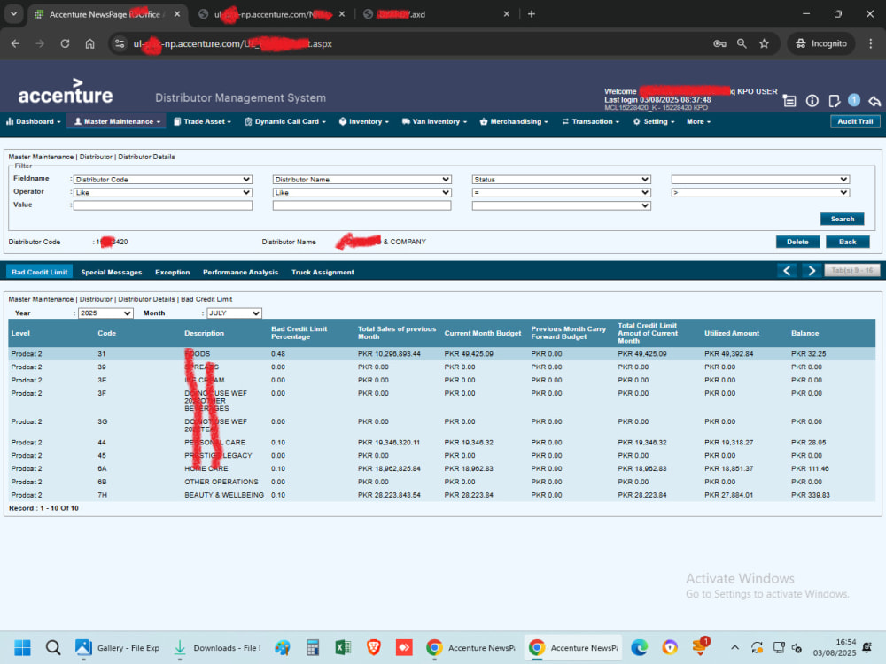Click the Delete button

(797, 242)
